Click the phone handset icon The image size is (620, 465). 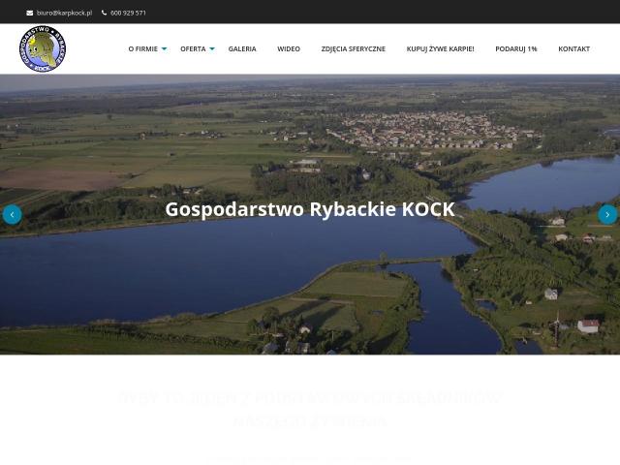pos(104,13)
